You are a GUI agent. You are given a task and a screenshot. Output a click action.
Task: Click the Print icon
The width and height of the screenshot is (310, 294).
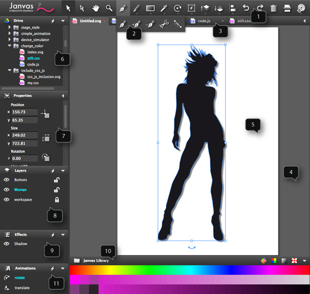287,8
